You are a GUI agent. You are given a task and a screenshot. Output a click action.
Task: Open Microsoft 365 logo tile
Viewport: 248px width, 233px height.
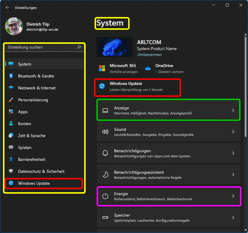(102, 68)
